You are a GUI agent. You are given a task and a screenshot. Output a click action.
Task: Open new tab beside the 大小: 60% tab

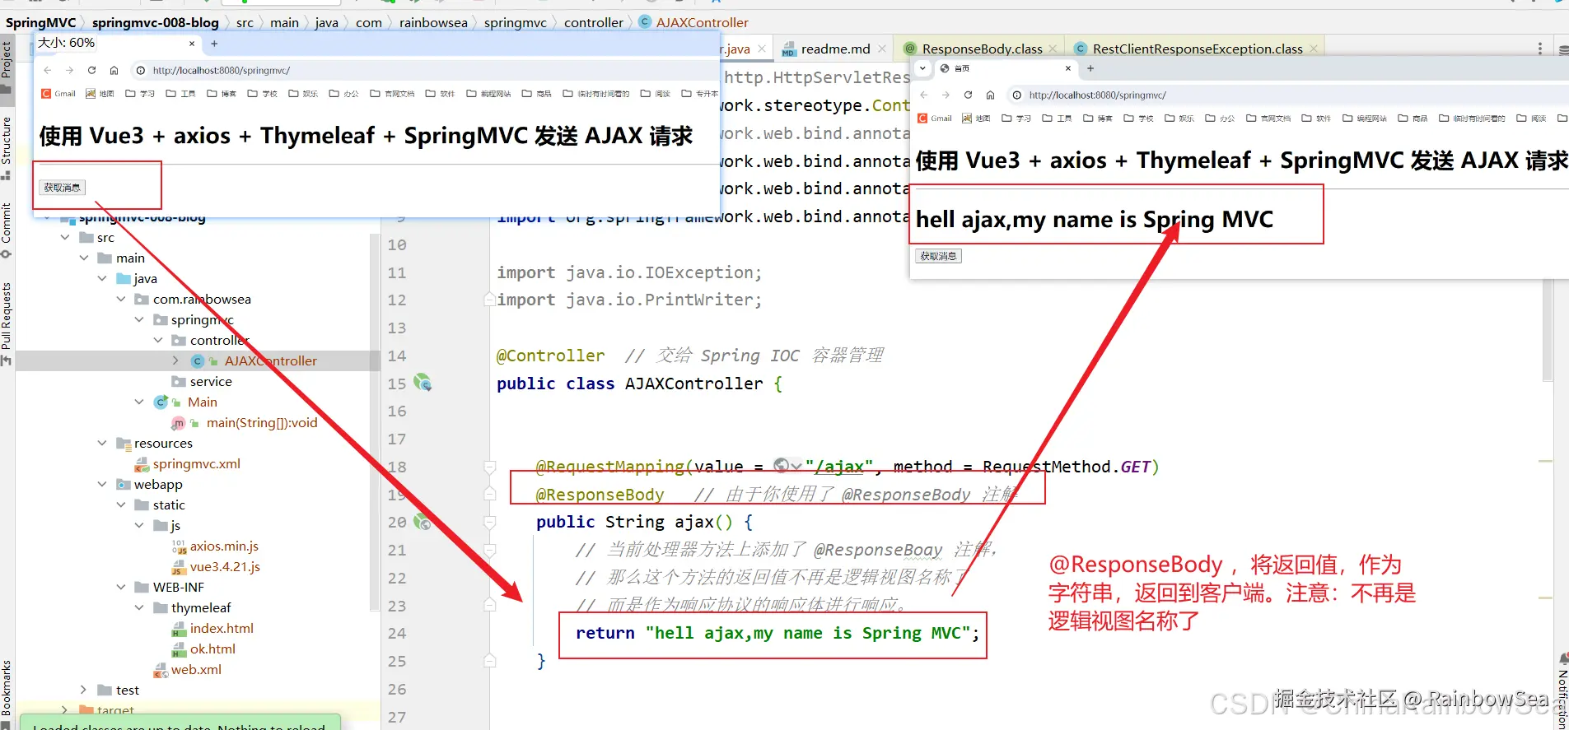point(214,43)
